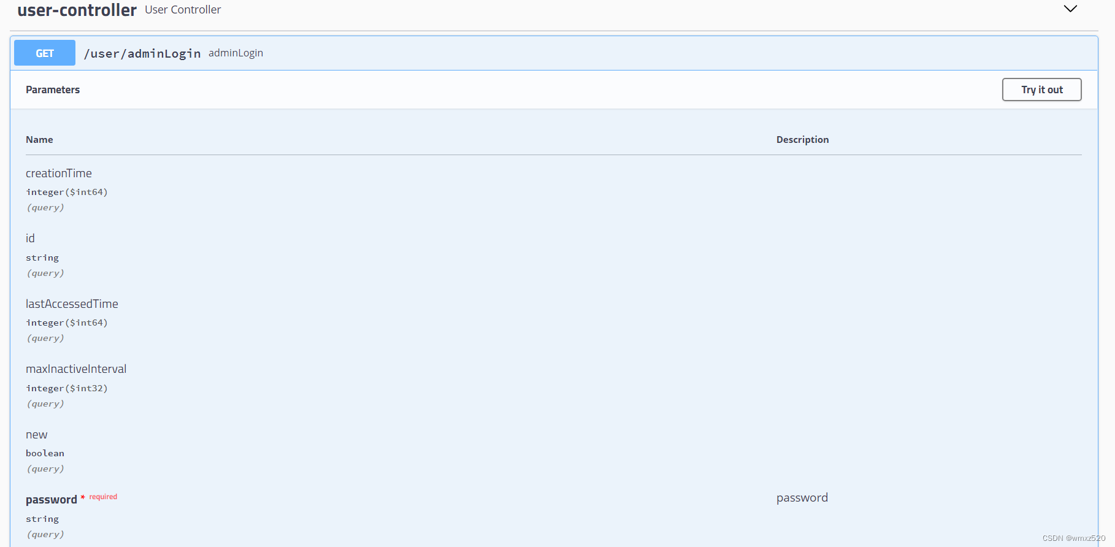This screenshot has height=547, width=1115.
Task: Click the Name column header
Action: pos(39,140)
